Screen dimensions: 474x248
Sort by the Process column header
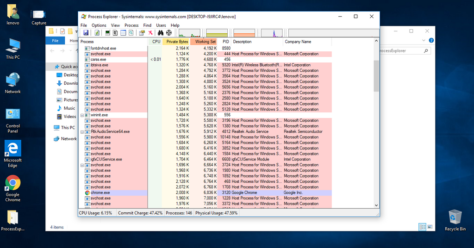tap(113, 42)
